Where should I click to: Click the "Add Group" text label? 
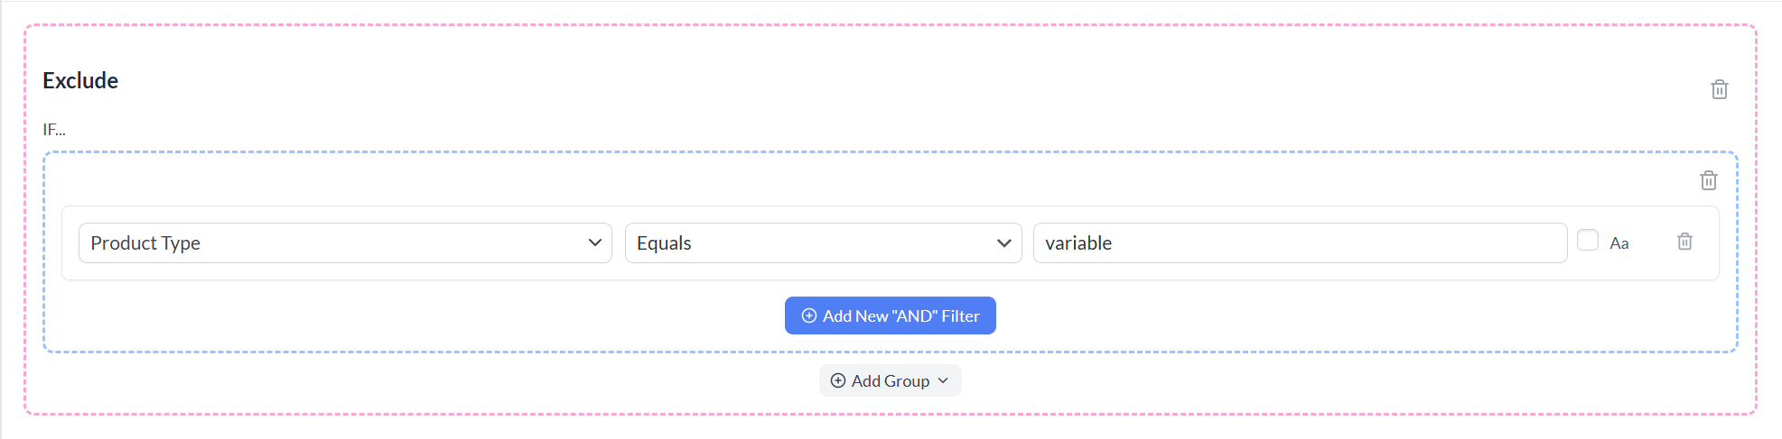pos(890,380)
